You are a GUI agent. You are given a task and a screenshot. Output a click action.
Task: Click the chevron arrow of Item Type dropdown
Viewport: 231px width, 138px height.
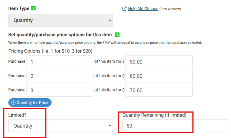(x=110, y=20)
